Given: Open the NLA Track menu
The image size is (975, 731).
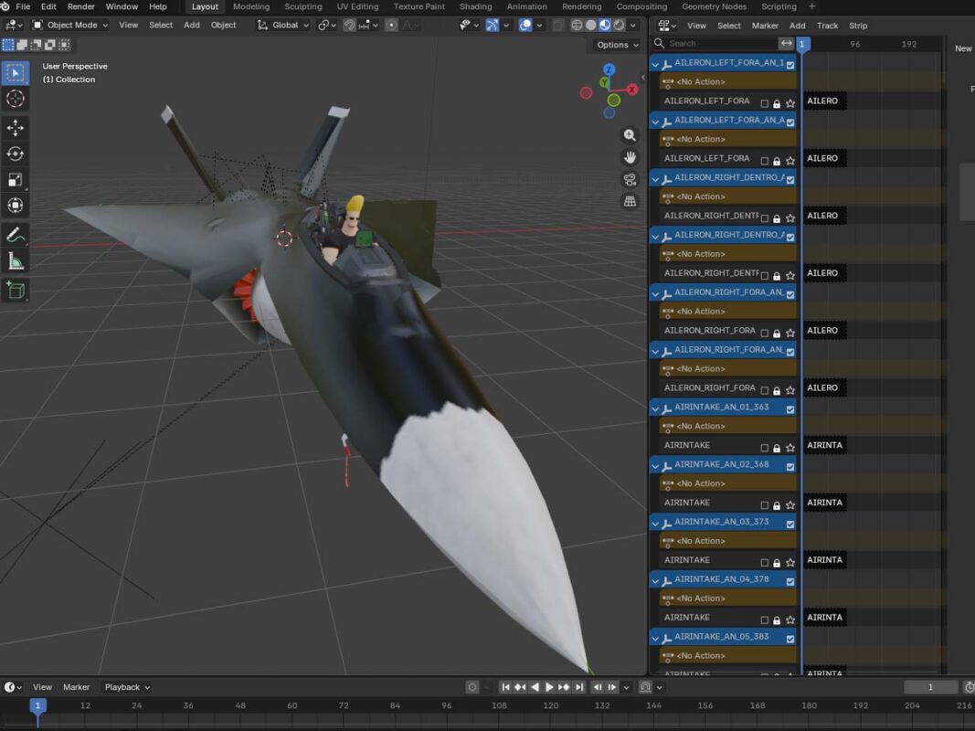Looking at the screenshot, I should (827, 26).
